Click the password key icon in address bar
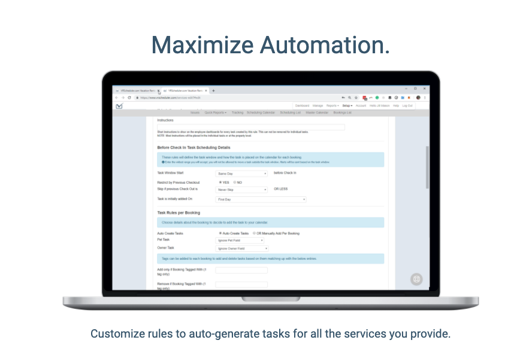Screen dimensions: 520x343 click(x=343, y=98)
